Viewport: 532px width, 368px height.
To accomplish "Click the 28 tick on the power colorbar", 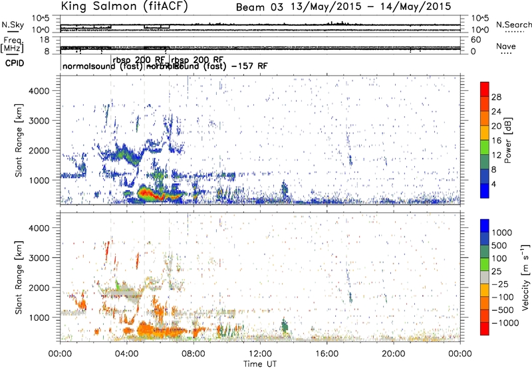I will 496,97.
